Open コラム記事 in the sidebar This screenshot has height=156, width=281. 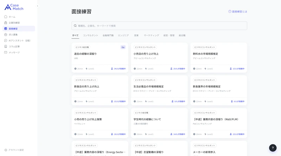point(19,47)
